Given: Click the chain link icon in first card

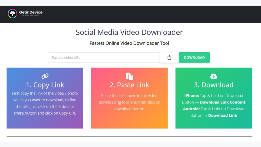Looking at the screenshot, I should tap(45, 76).
